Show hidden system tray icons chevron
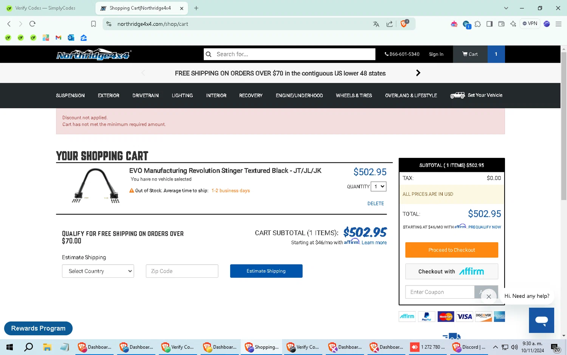The width and height of the screenshot is (567, 355). pyautogui.click(x=495, y=347)
